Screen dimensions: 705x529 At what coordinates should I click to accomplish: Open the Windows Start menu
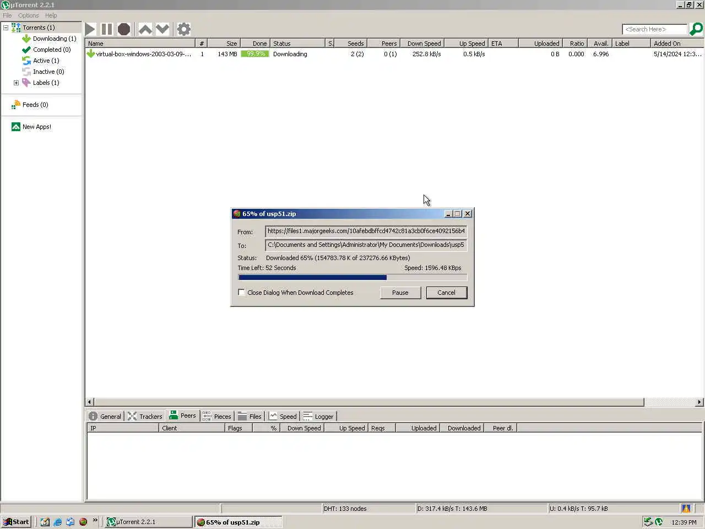[16, 522]
